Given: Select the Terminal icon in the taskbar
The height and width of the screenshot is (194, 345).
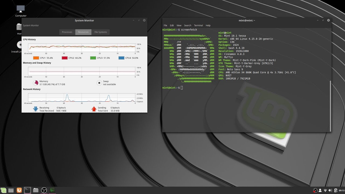Looking at the screenshot, I should (x=27, y=190).
